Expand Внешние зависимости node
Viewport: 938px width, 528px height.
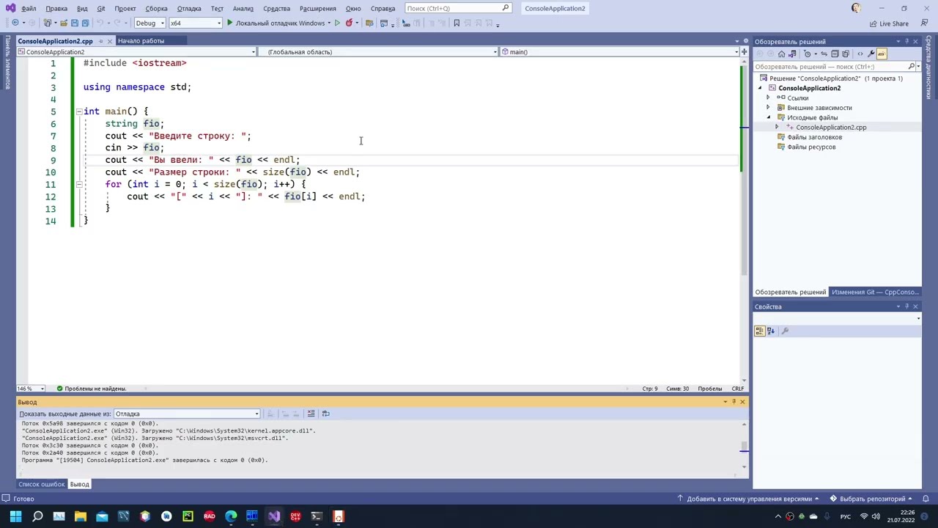pos(768,108)
